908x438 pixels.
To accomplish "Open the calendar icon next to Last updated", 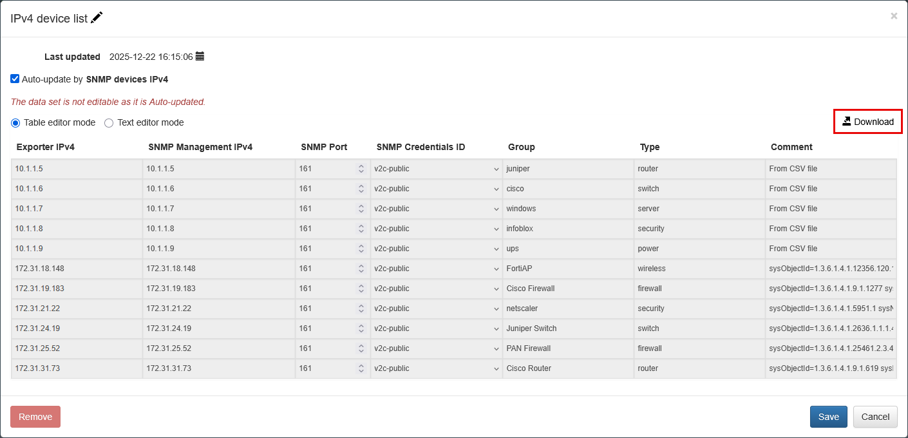I will (200, 57).
